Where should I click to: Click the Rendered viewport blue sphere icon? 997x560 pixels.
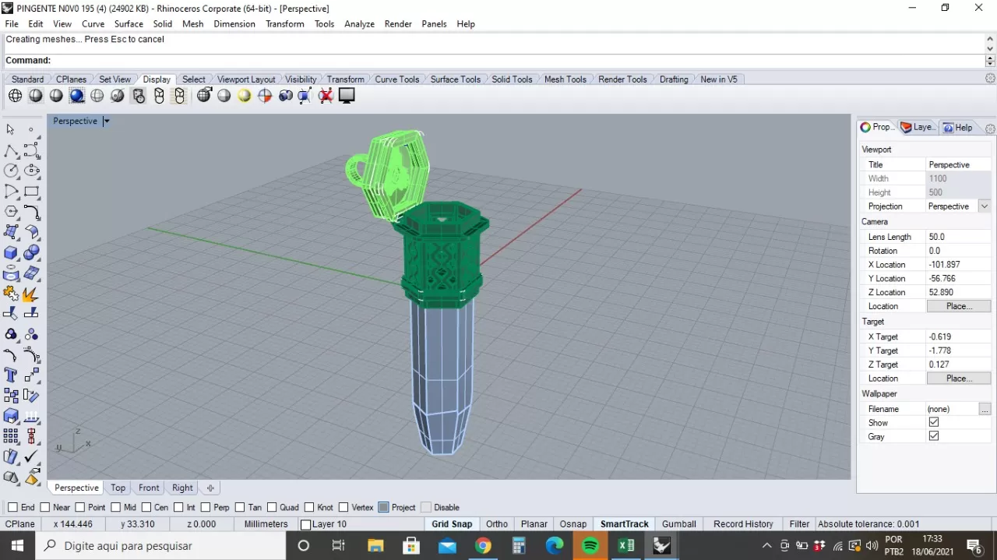click(76, 96)
